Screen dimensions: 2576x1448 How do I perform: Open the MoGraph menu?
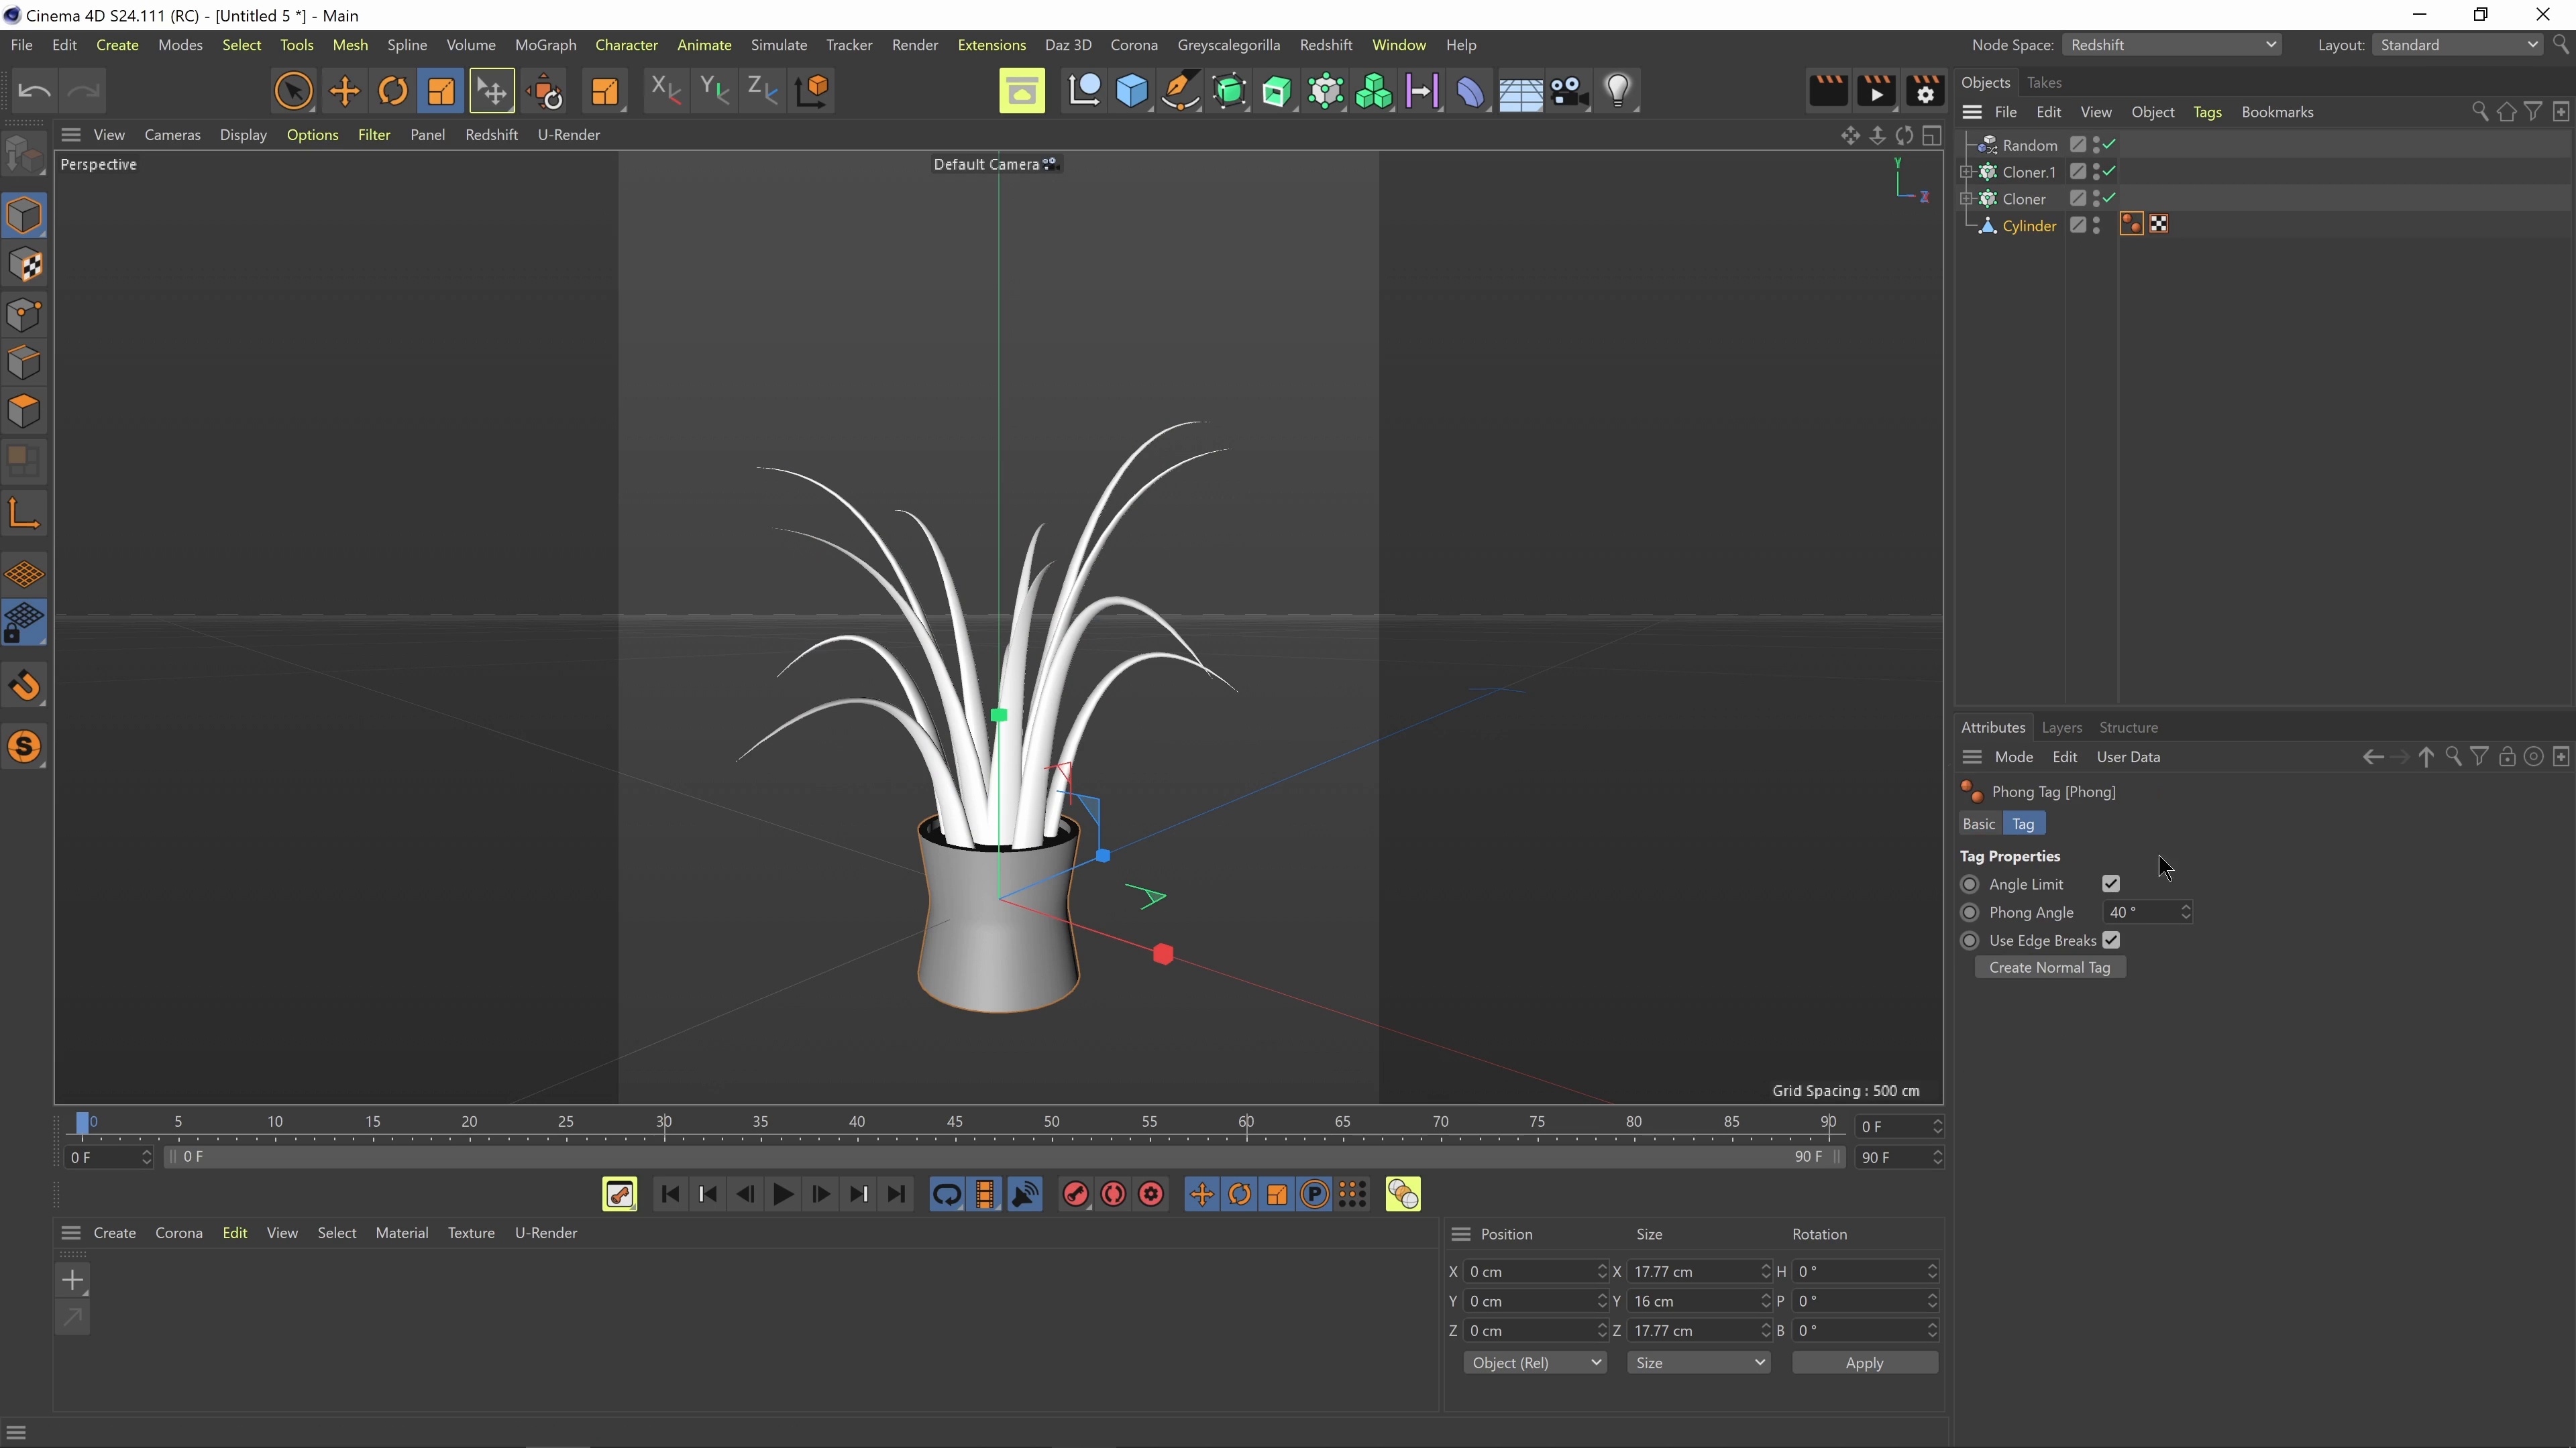pyautogui.click(x=545, y=45)
